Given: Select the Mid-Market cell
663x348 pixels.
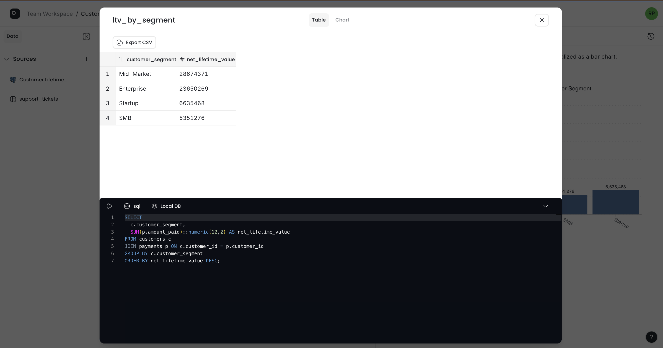Looking at the screenshot, I should click(146, 74).
